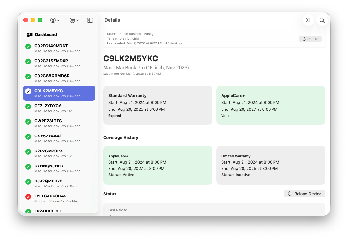
Task: Click the double-chevron navigation icon
Action: (x=308, y=20)
